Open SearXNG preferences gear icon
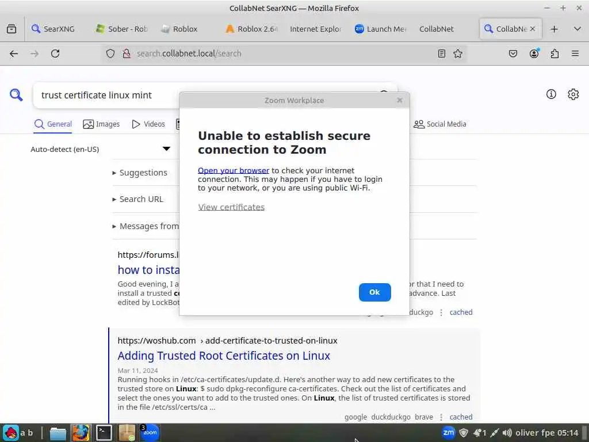Image resolution: width=589 pixels, height=442 pixels. [x=573, y=94]
